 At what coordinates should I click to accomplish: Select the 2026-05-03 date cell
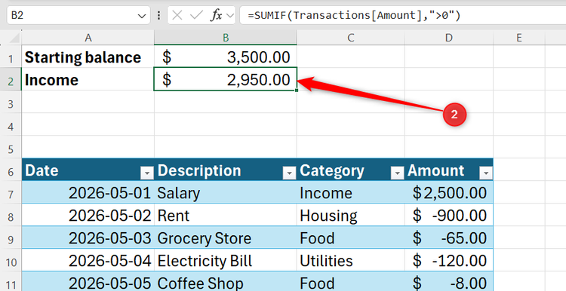(88, 238)
